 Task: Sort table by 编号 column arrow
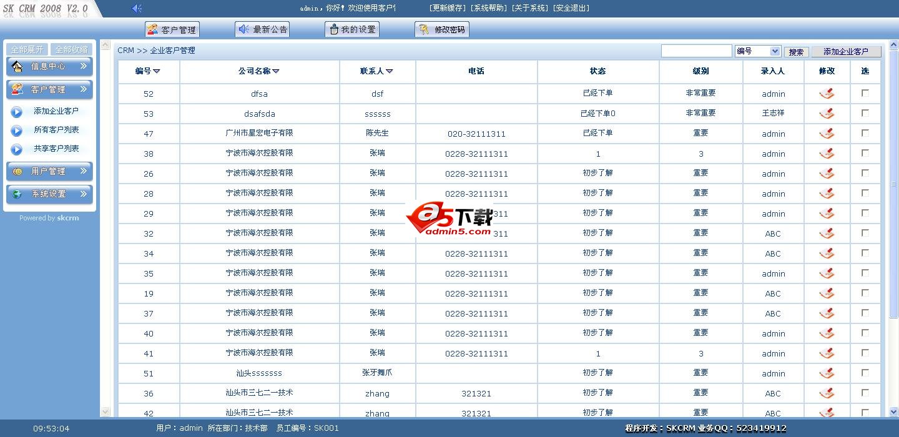(x=157, y=71)
